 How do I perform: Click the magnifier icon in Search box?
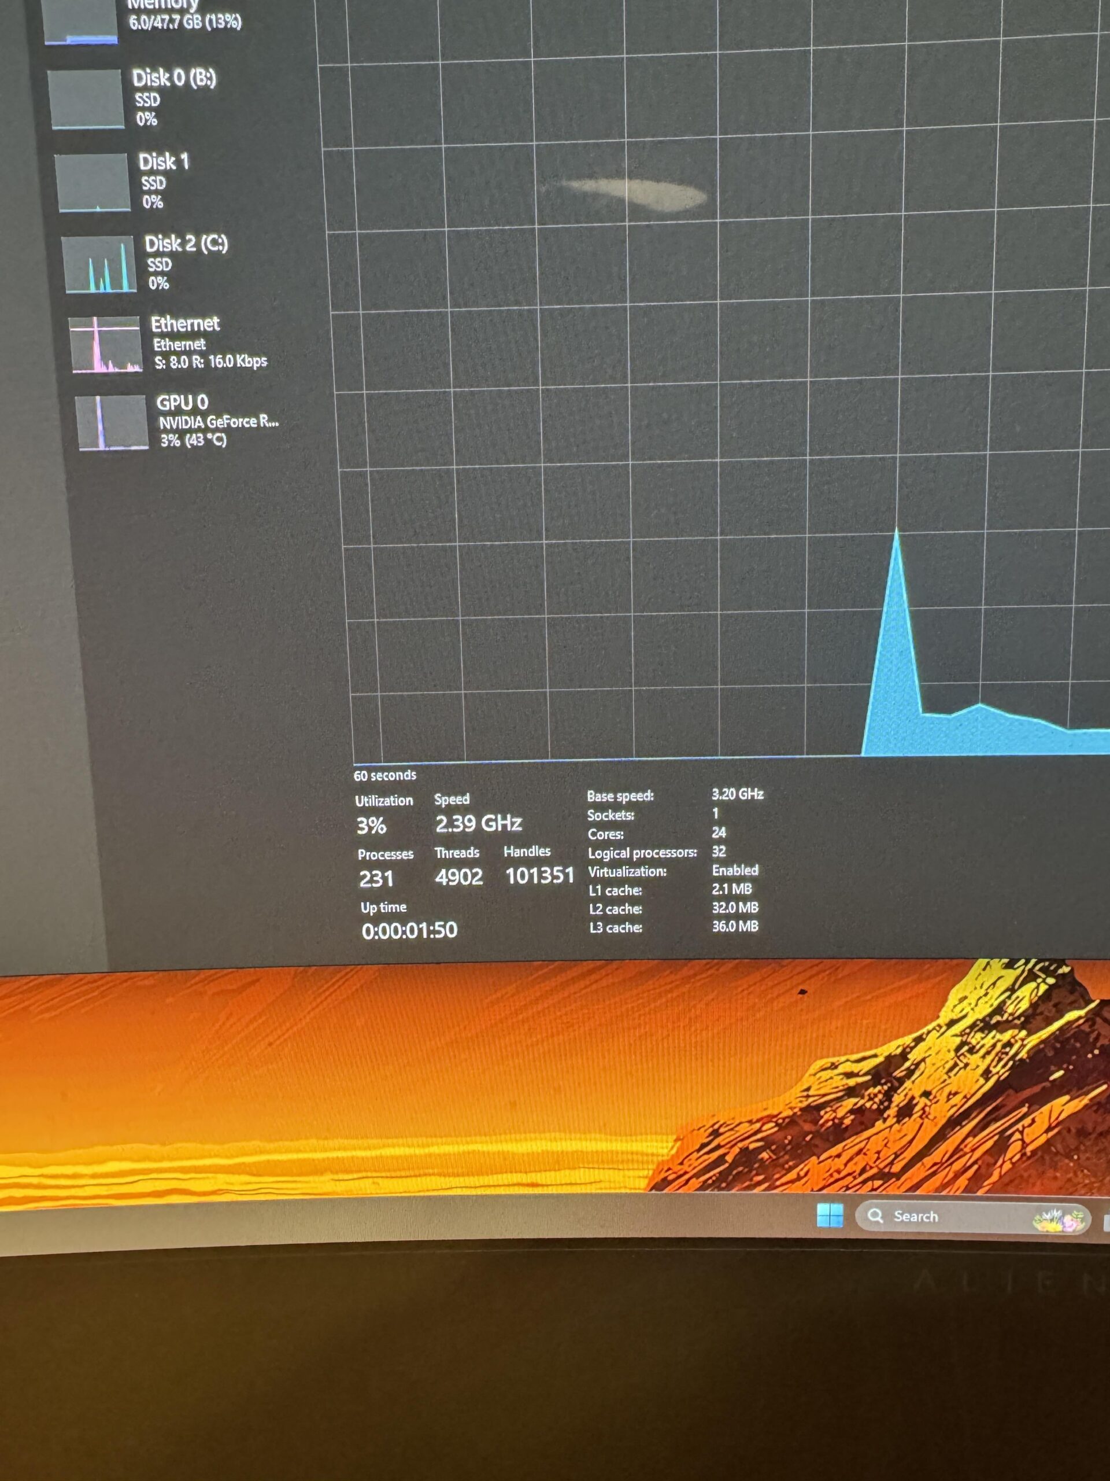click(x=875, y=1216)
